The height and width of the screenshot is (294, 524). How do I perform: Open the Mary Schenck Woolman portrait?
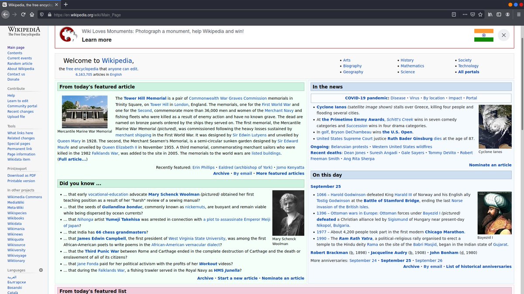click(x=288, y=213)
